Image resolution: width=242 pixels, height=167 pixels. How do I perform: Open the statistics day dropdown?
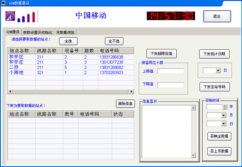(218, 71)
